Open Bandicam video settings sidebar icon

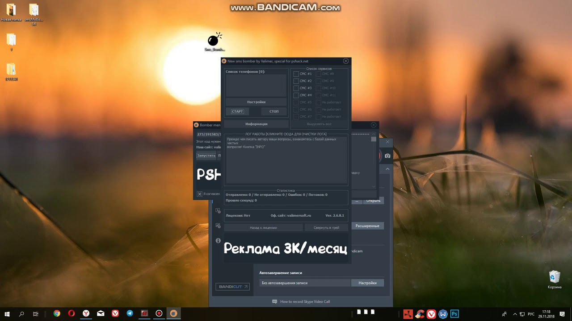218,211
